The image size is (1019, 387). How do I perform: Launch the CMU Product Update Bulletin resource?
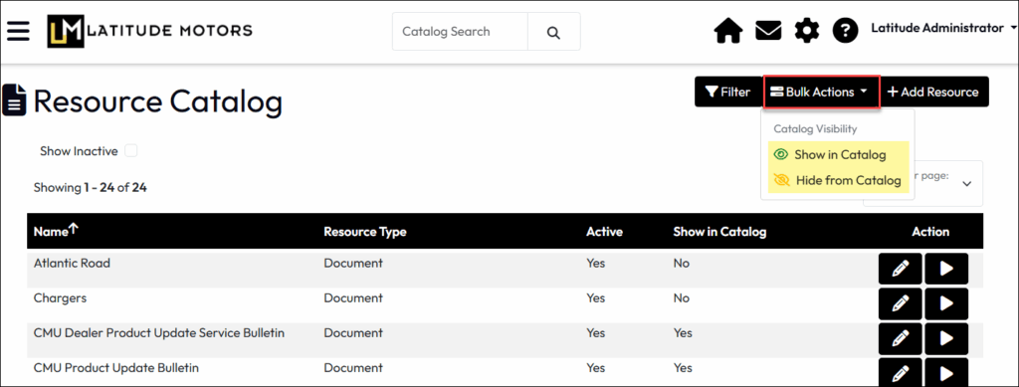[947, 372]
